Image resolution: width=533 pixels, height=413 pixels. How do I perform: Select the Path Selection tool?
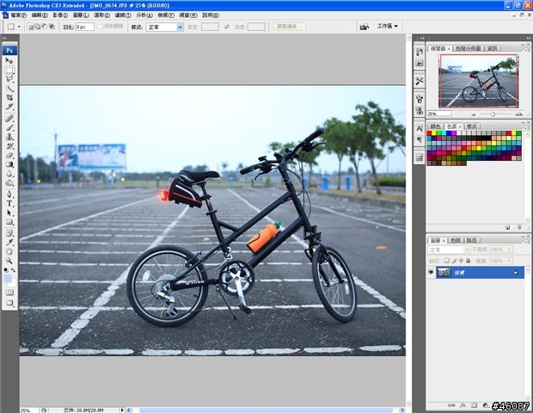coord(9,213)
